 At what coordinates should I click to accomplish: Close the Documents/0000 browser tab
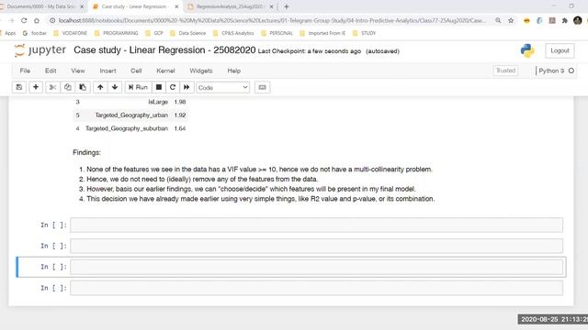(x=82, y=6)
